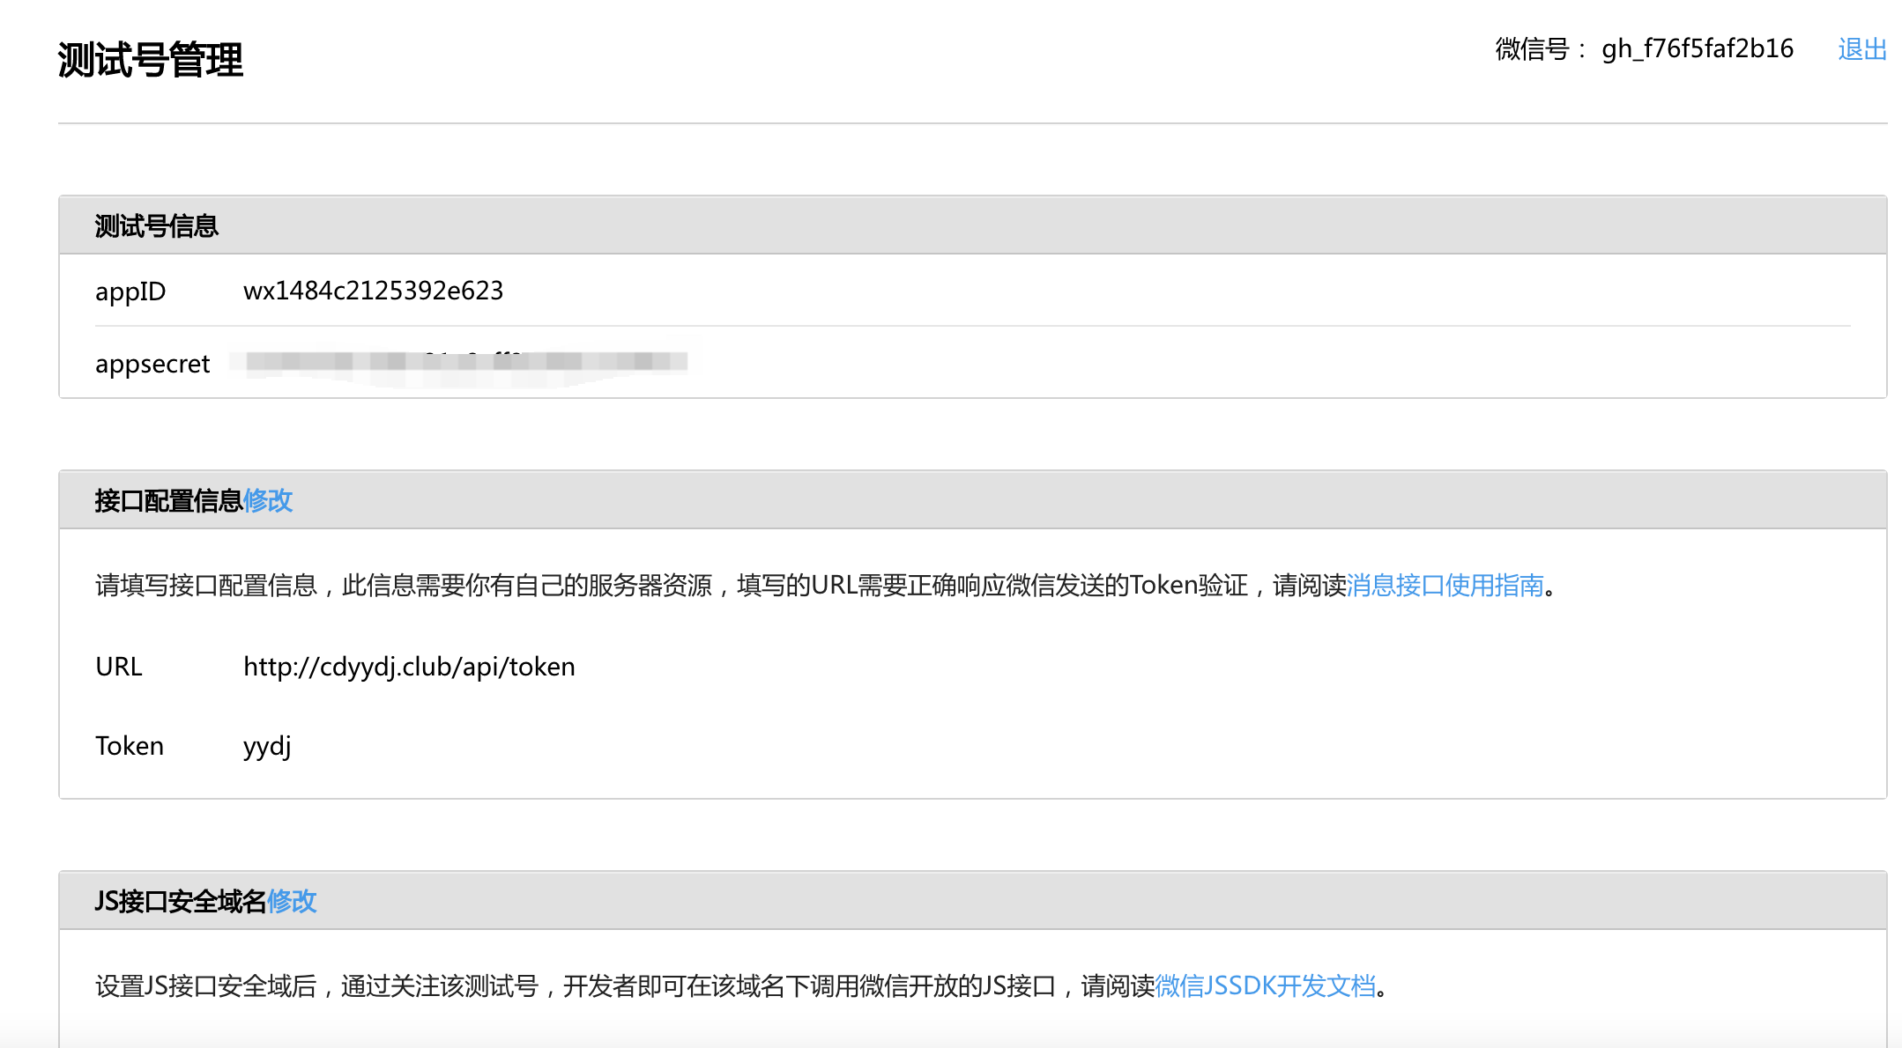The image size is (1902, 1048).
Task: Click the appsecret label
Action: (x=152, y=364)
